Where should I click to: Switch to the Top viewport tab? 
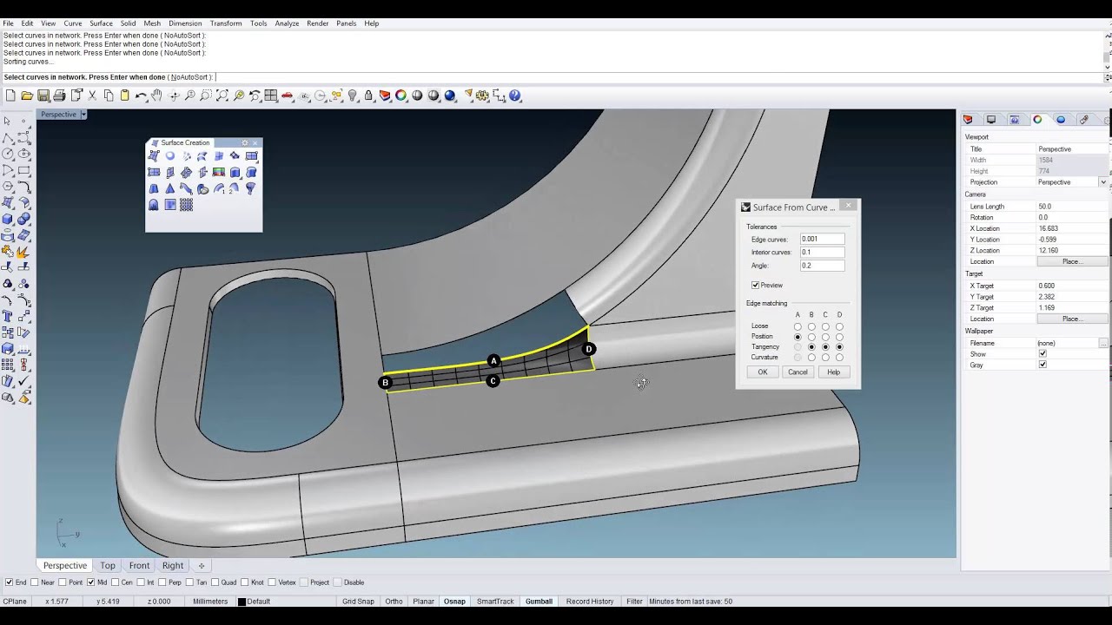[108, 566]
